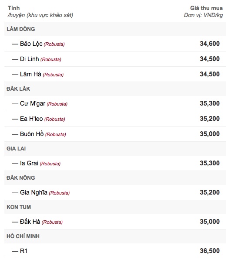Click the Ea H'leo district row
The height and width of the screenshot is (260, 228).
pos(115,119)
